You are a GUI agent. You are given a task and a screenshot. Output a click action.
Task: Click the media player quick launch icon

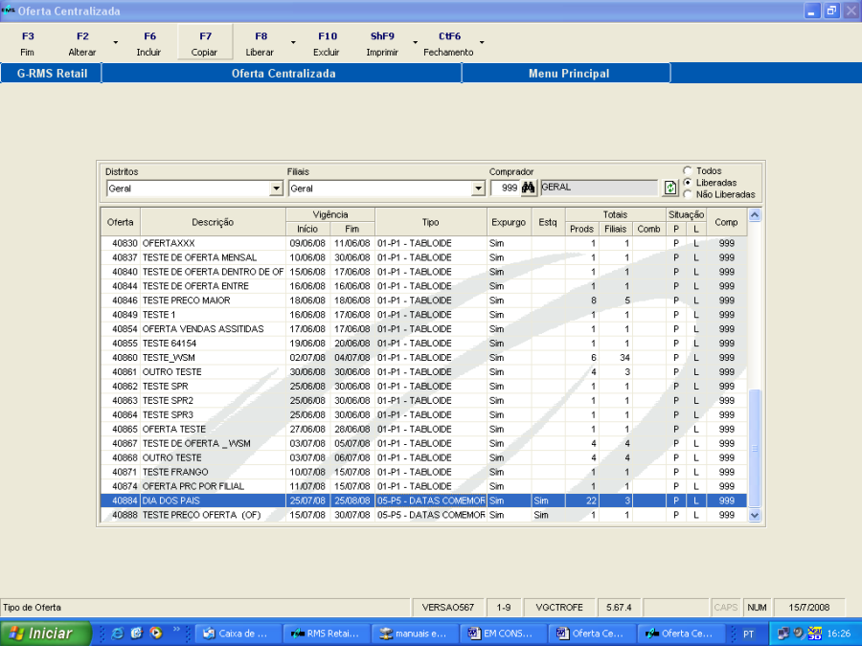157,634
